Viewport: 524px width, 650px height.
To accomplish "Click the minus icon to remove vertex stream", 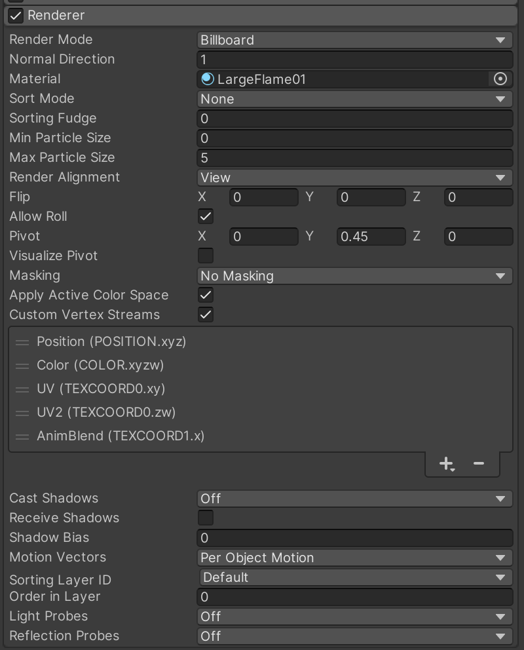I will coord(479,464).
